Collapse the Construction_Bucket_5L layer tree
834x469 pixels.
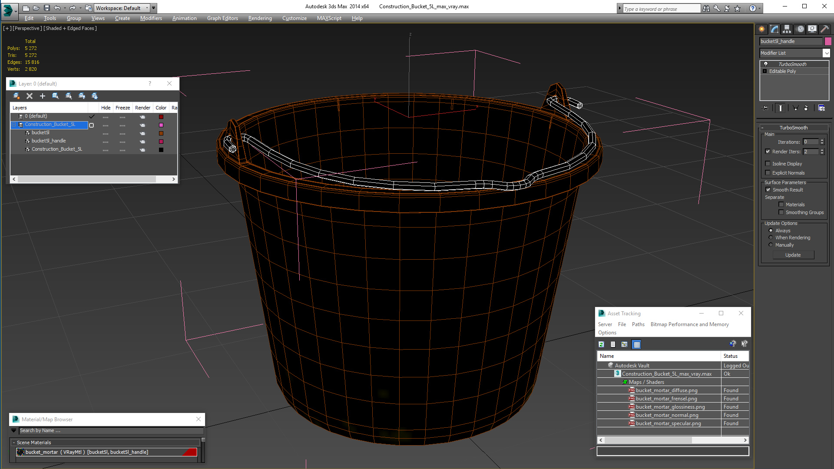pyautogui.click(x=13, y=125)
